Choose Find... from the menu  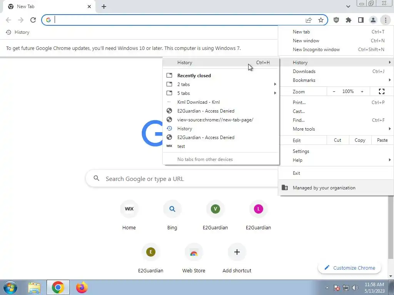point(336,120)
